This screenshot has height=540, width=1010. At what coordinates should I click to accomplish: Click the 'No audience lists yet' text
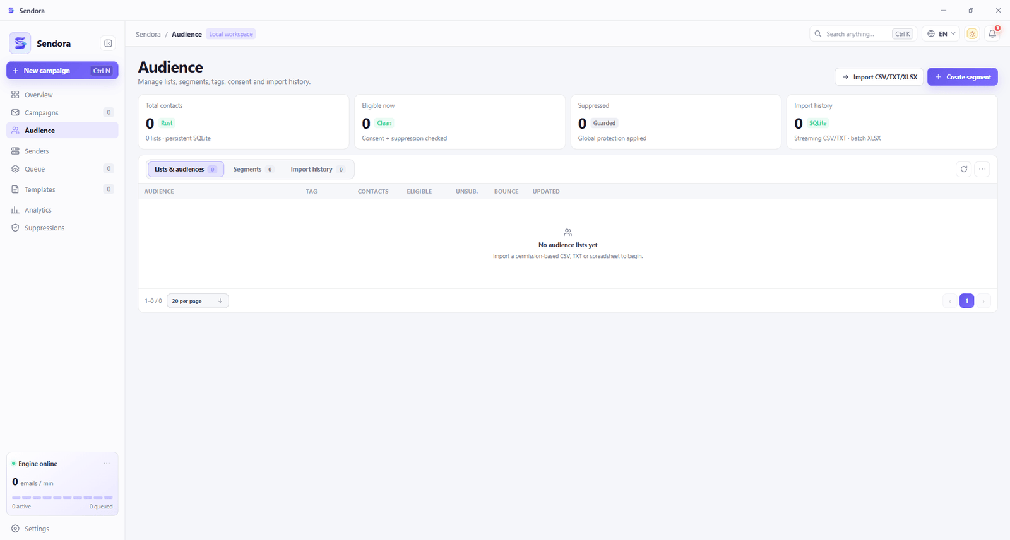click(x=568, y=245)
